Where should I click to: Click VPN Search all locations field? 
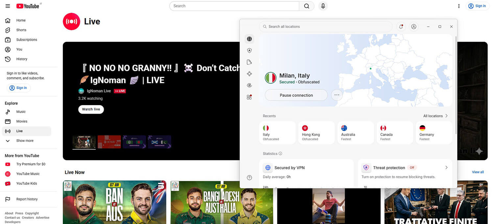point(326,27)
